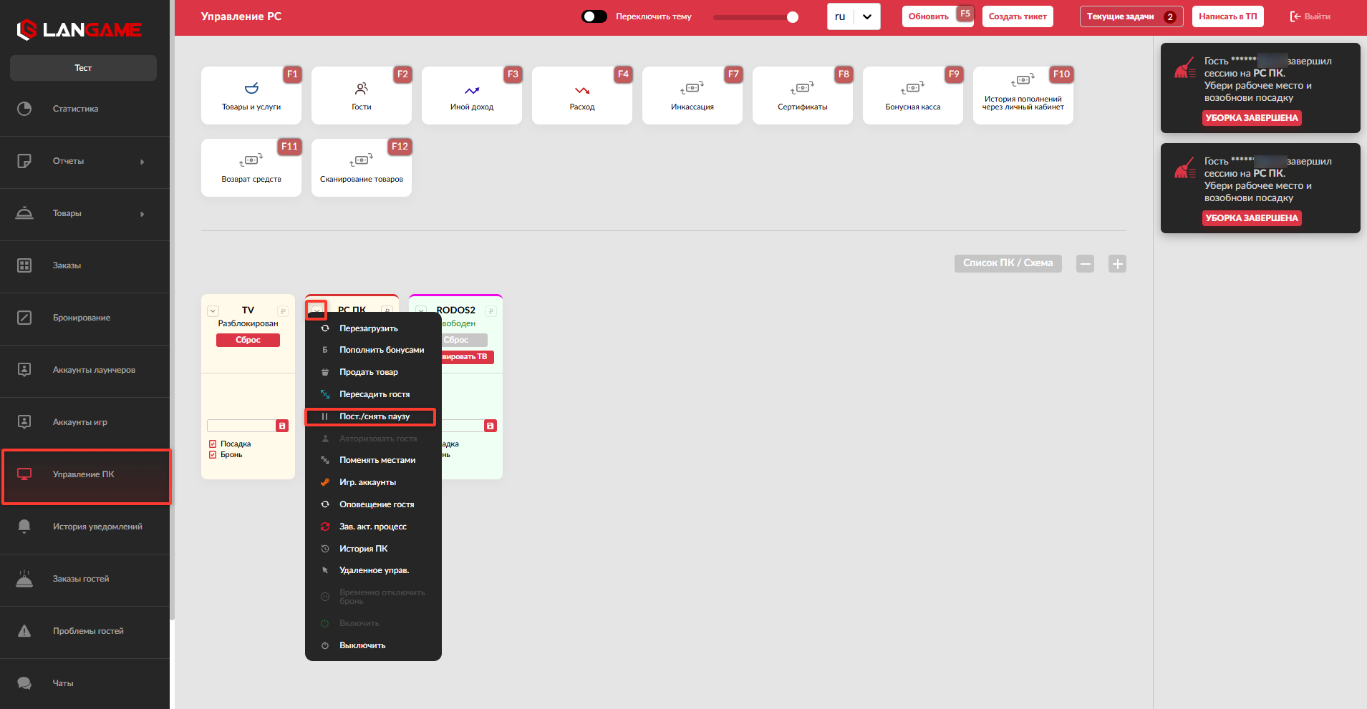Log out with the Выйти button

click(x=1310, y=16)
